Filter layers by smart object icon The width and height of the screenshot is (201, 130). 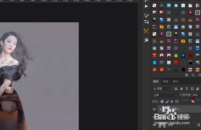[x=198, y=89]
